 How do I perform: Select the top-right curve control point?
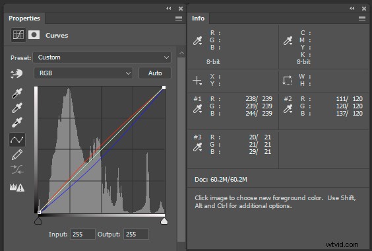pos(164,87)
